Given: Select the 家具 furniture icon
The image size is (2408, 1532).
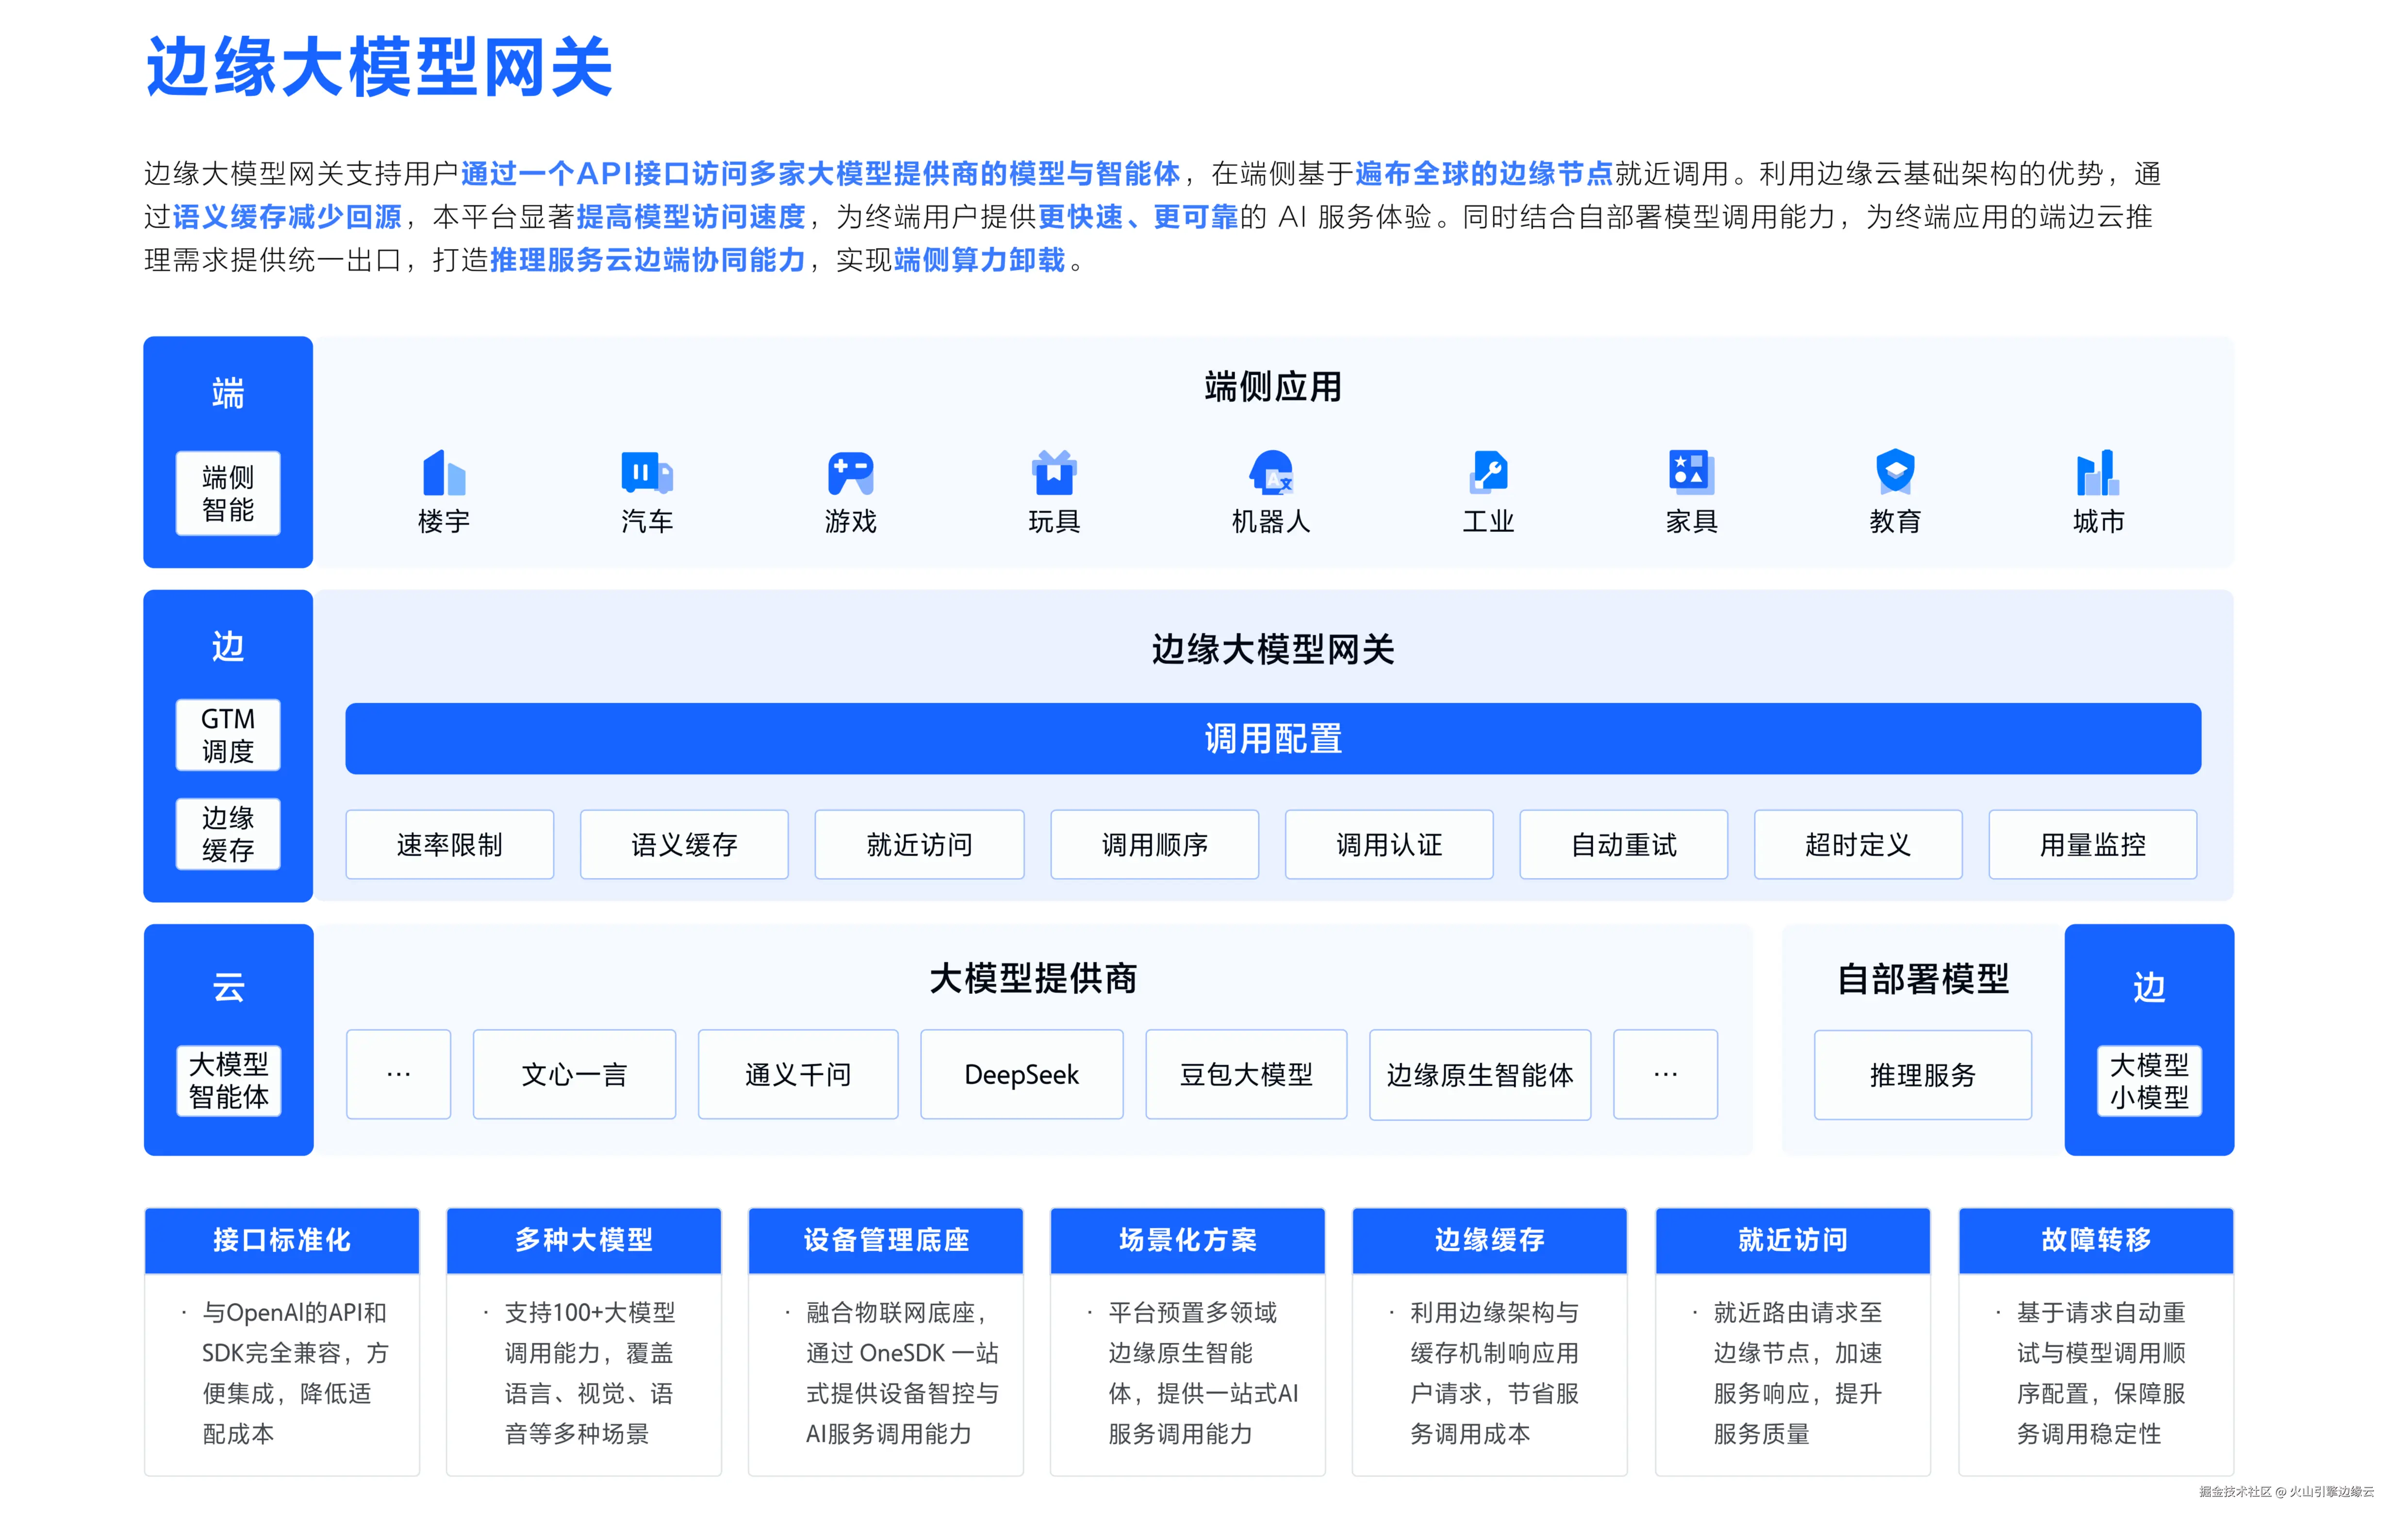Looking at the screenshot, I should [1691, 473].
